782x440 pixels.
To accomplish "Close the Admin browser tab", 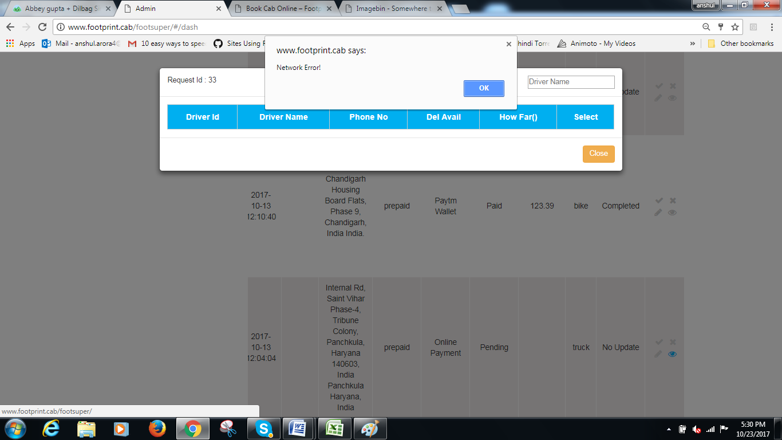I will coord(218,9).
